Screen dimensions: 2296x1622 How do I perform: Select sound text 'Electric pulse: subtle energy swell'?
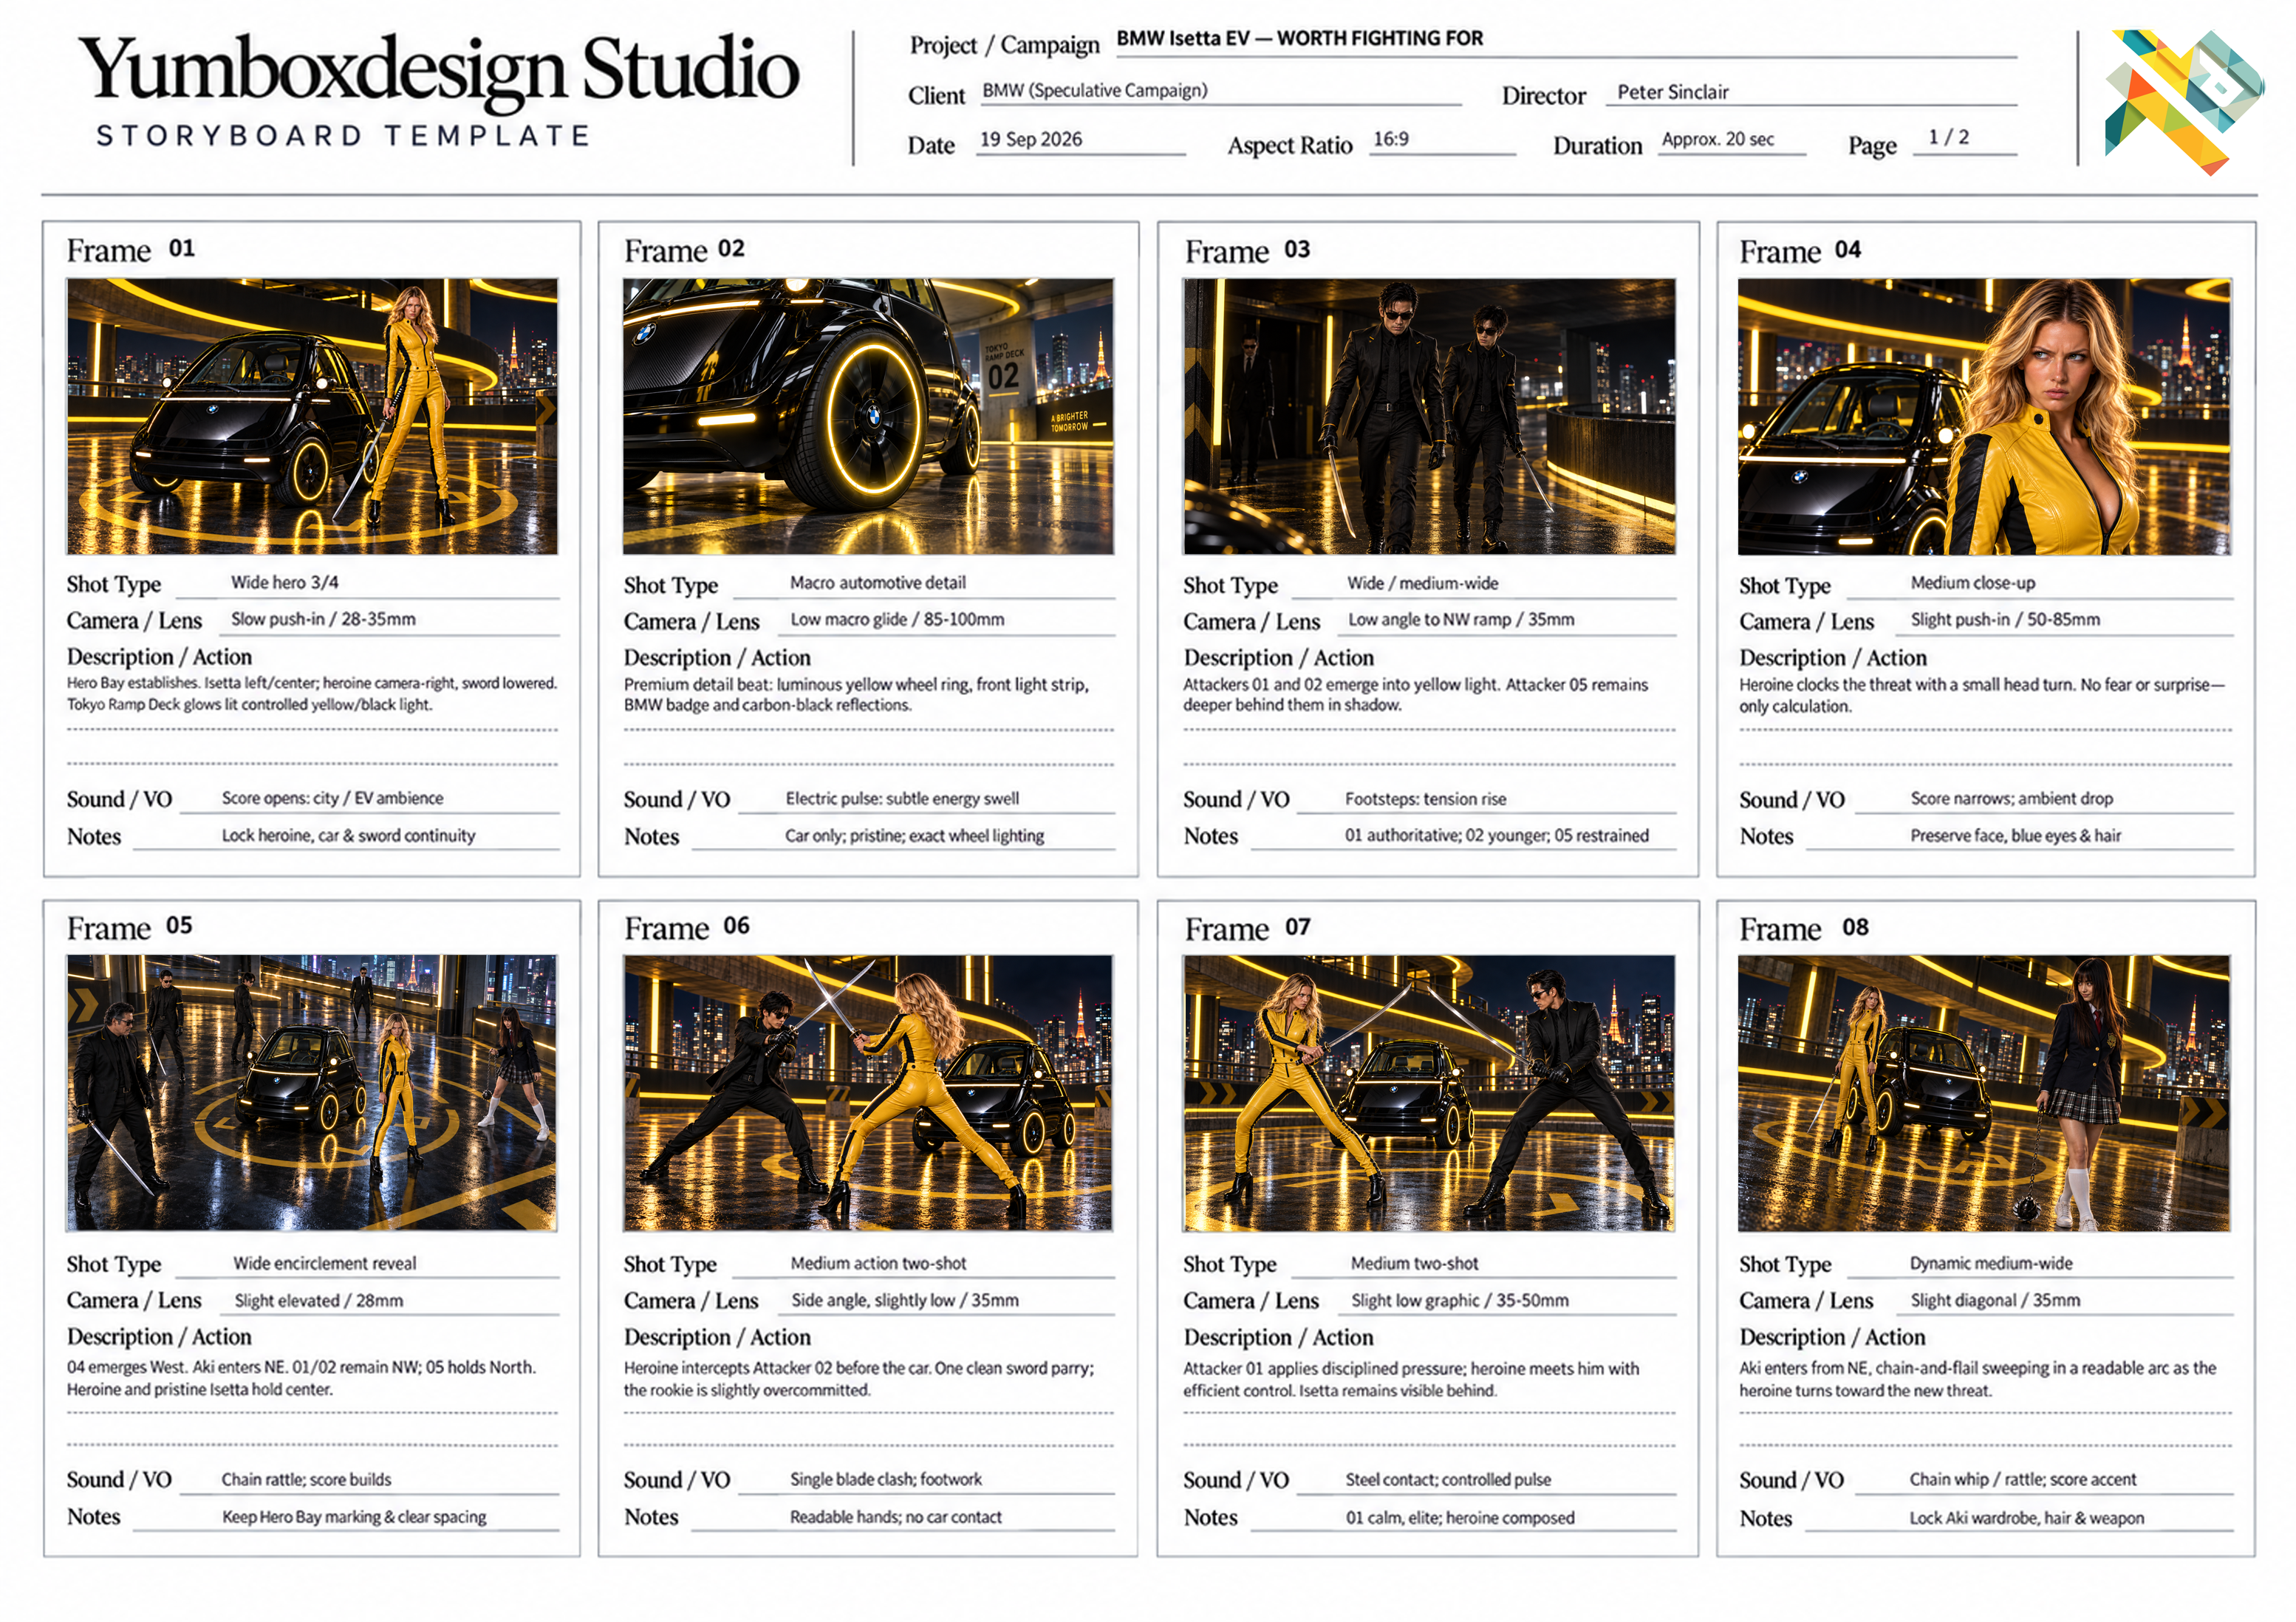[902, 798]
